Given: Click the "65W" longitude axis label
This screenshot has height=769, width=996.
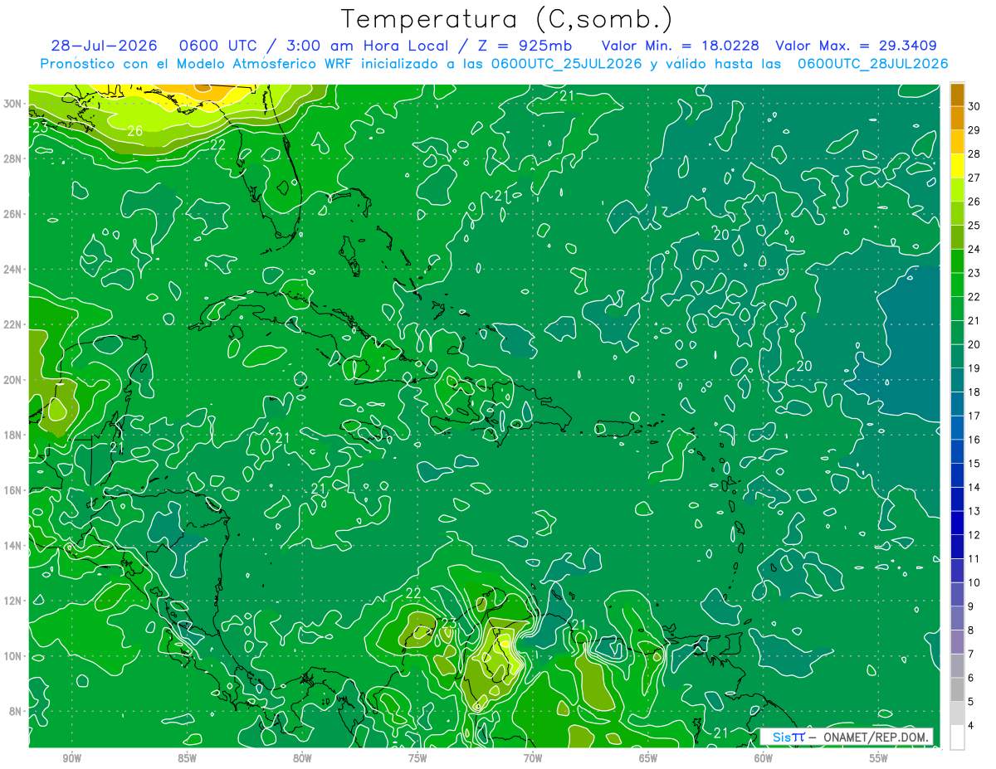Looking at the screenshot, I should [x=648, y=758].
